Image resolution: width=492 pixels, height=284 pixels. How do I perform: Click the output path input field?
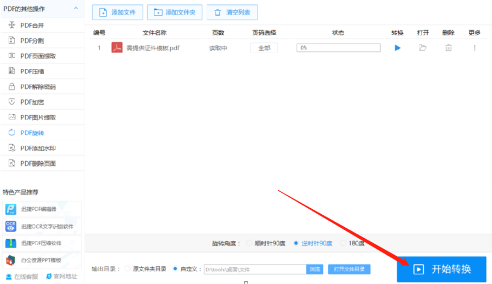click(255, 269)
